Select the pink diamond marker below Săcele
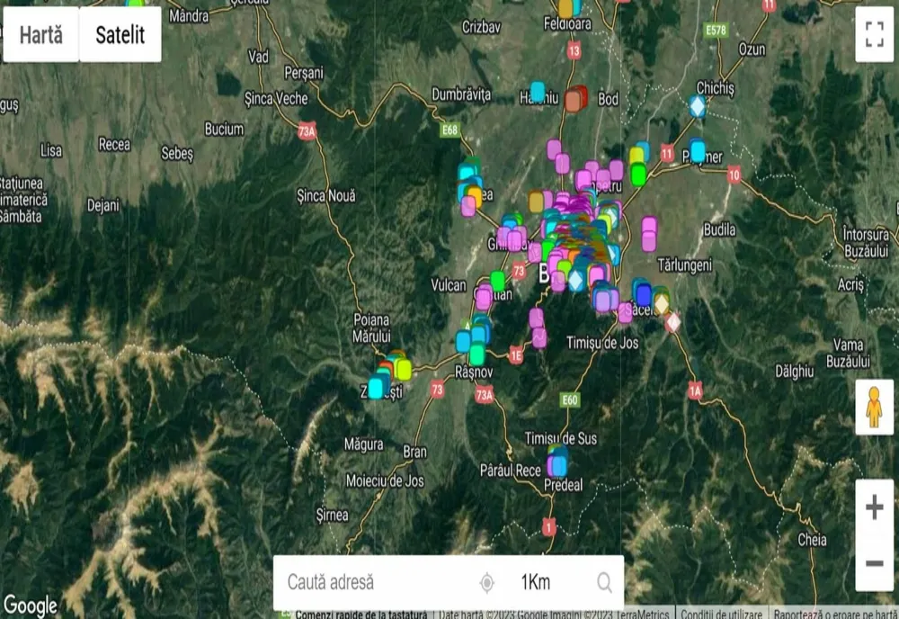The height and width of the screenshot is (619, 899). pyautogui.click(x=672, y=322)
